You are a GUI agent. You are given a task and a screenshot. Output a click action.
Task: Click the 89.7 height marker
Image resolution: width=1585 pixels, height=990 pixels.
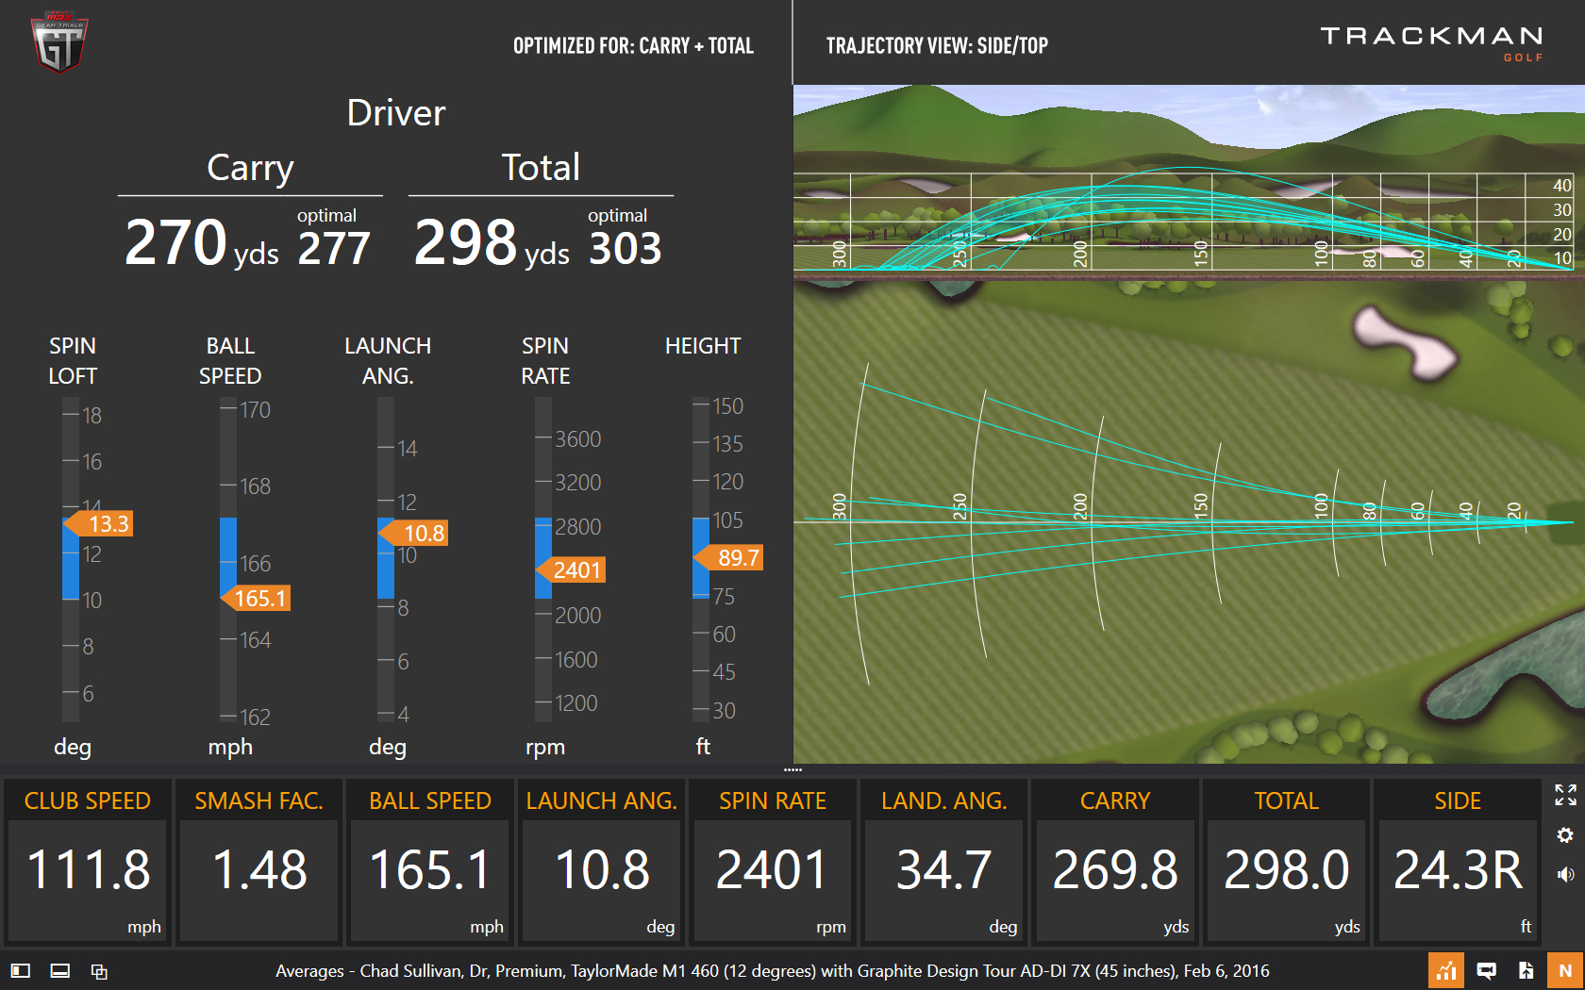728,557
